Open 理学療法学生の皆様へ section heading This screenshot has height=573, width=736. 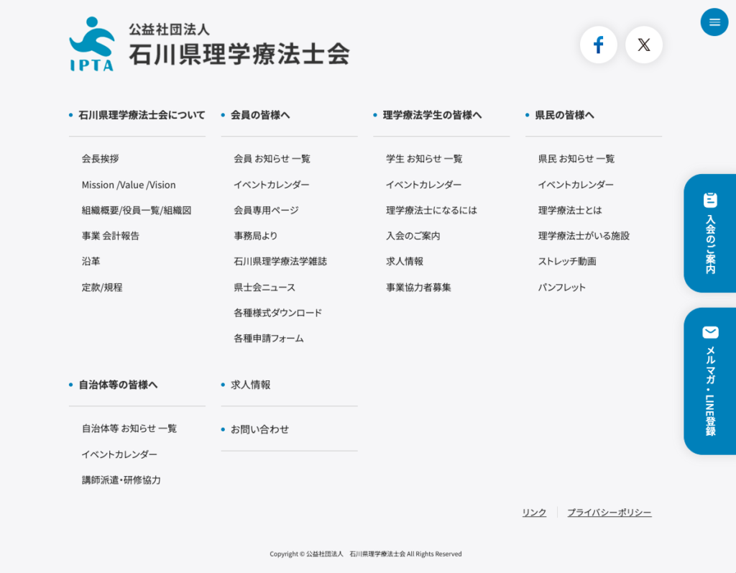point(432,115)
